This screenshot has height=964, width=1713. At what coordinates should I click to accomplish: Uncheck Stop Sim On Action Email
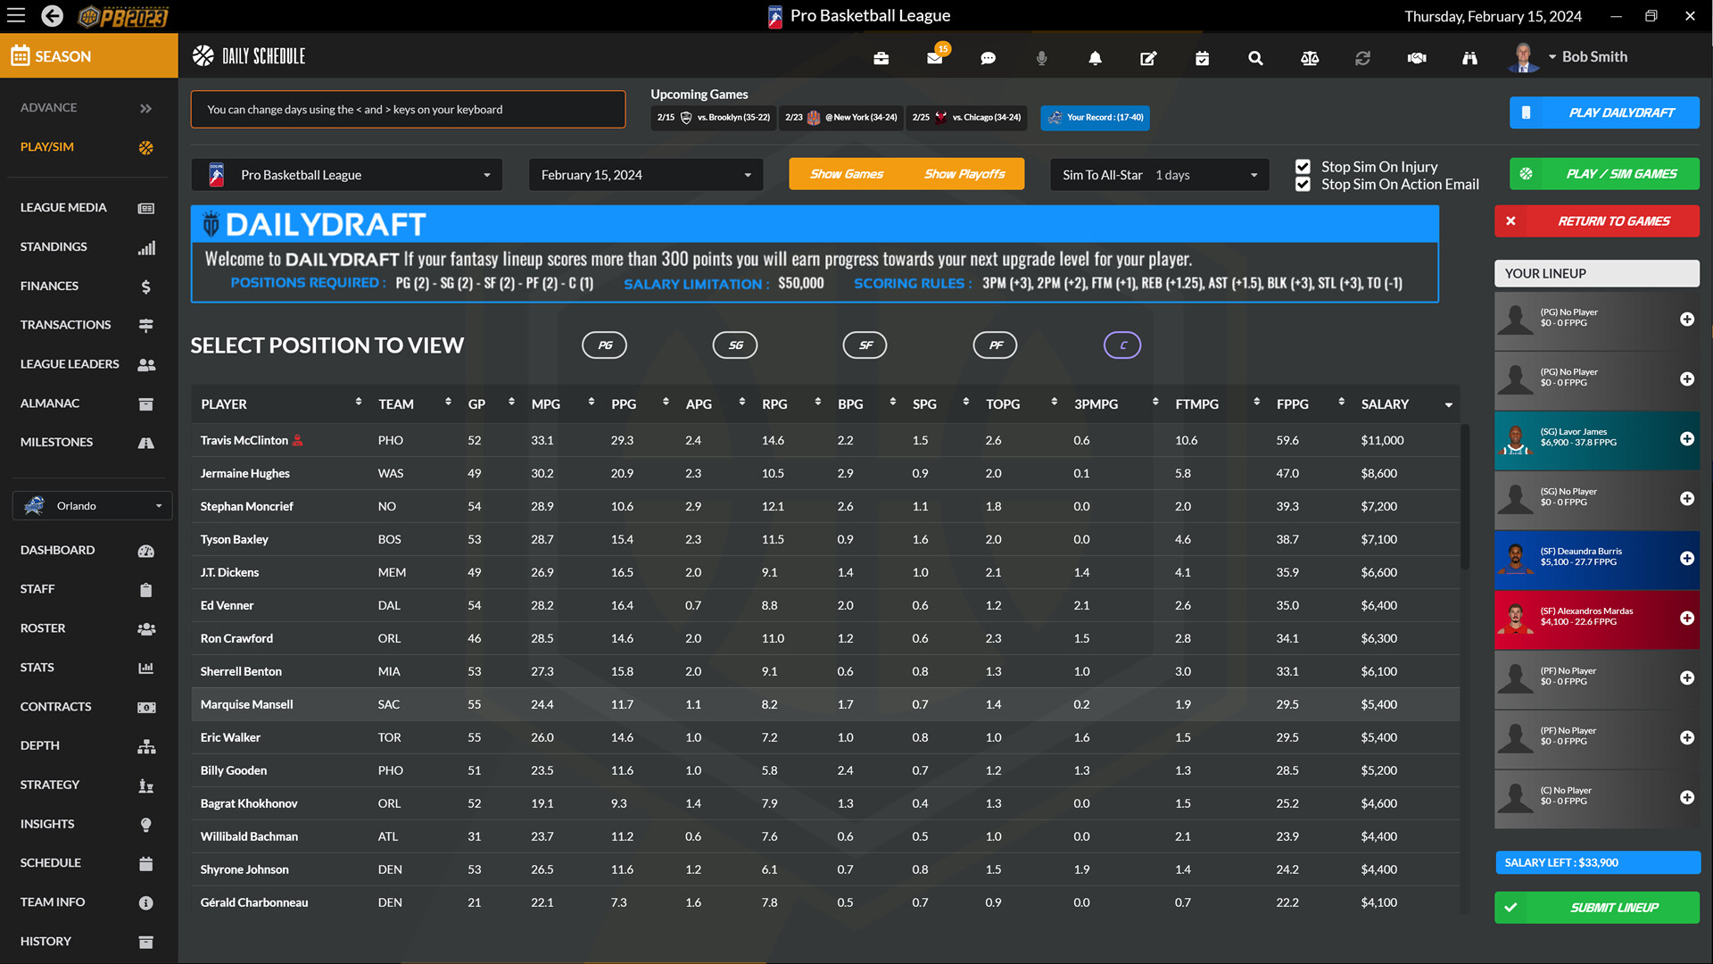[x=1303, y=185]
